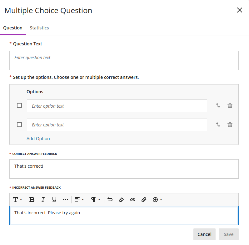Attach a file with paperclip icon

[144, 200]
